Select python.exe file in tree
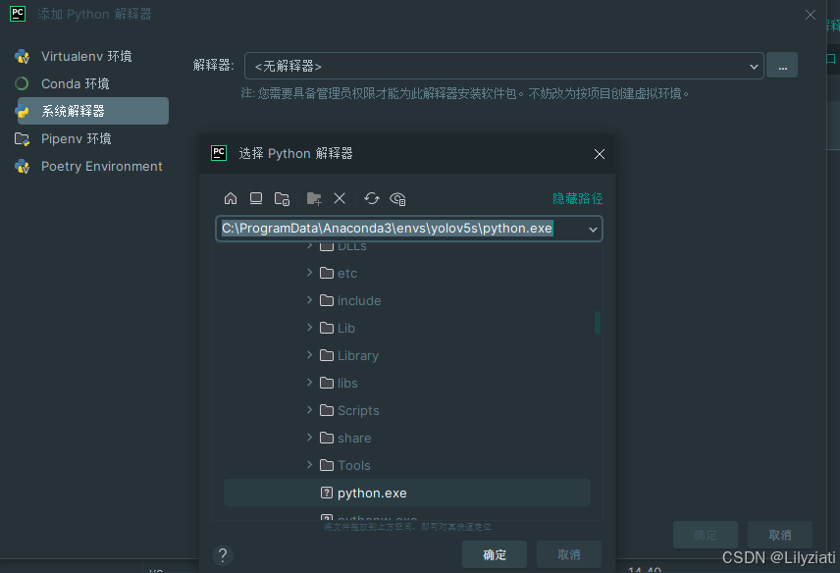Screen dimensions: 840x573 click(x=407, y=493)
